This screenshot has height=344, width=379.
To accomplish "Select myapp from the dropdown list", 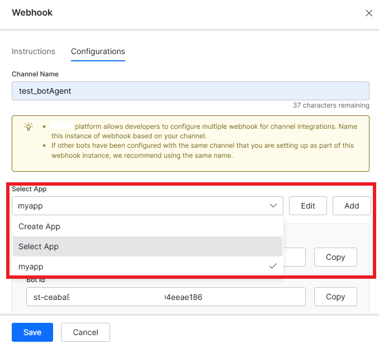I will pyautogui.click(x=31, y=267).
